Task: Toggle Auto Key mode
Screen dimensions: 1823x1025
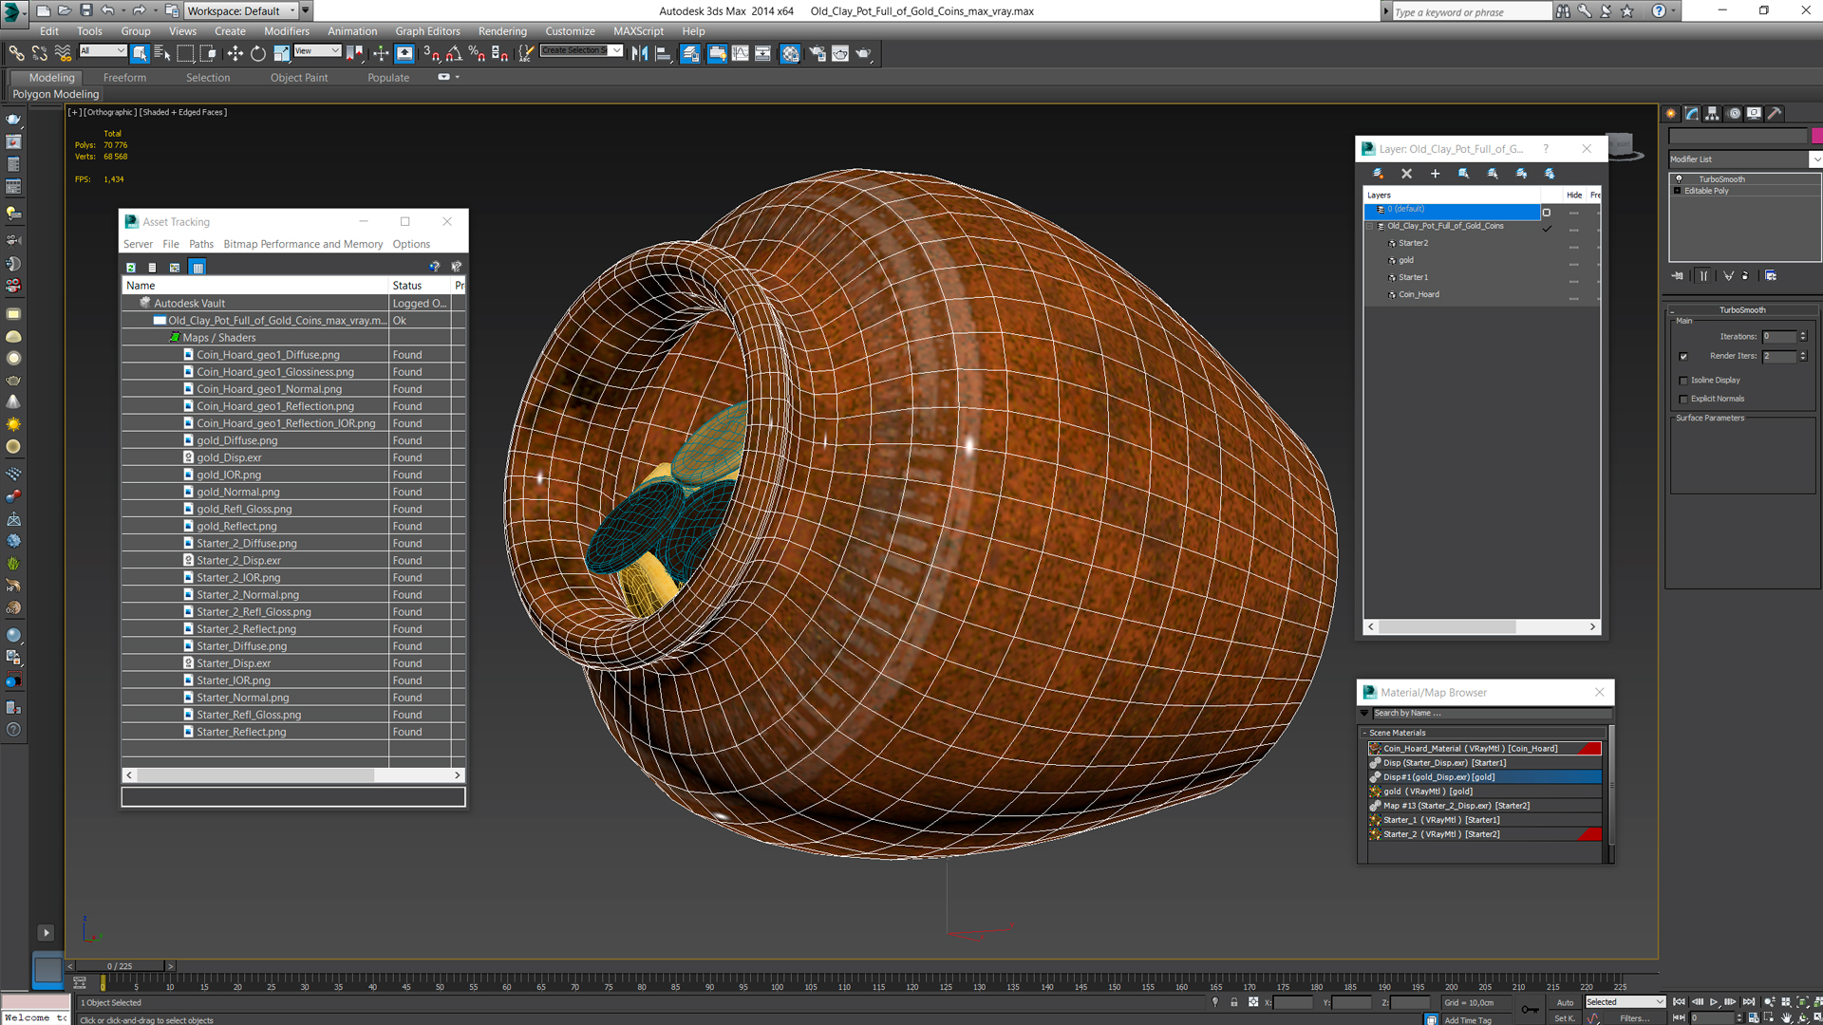Action: tap(1565, 1002)
